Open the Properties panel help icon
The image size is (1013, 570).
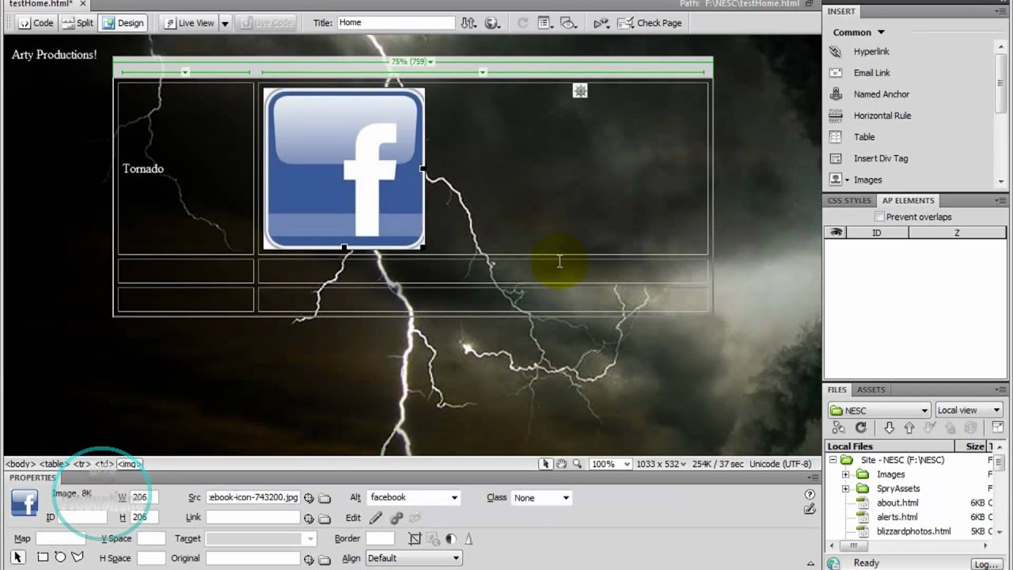(810, 495)
